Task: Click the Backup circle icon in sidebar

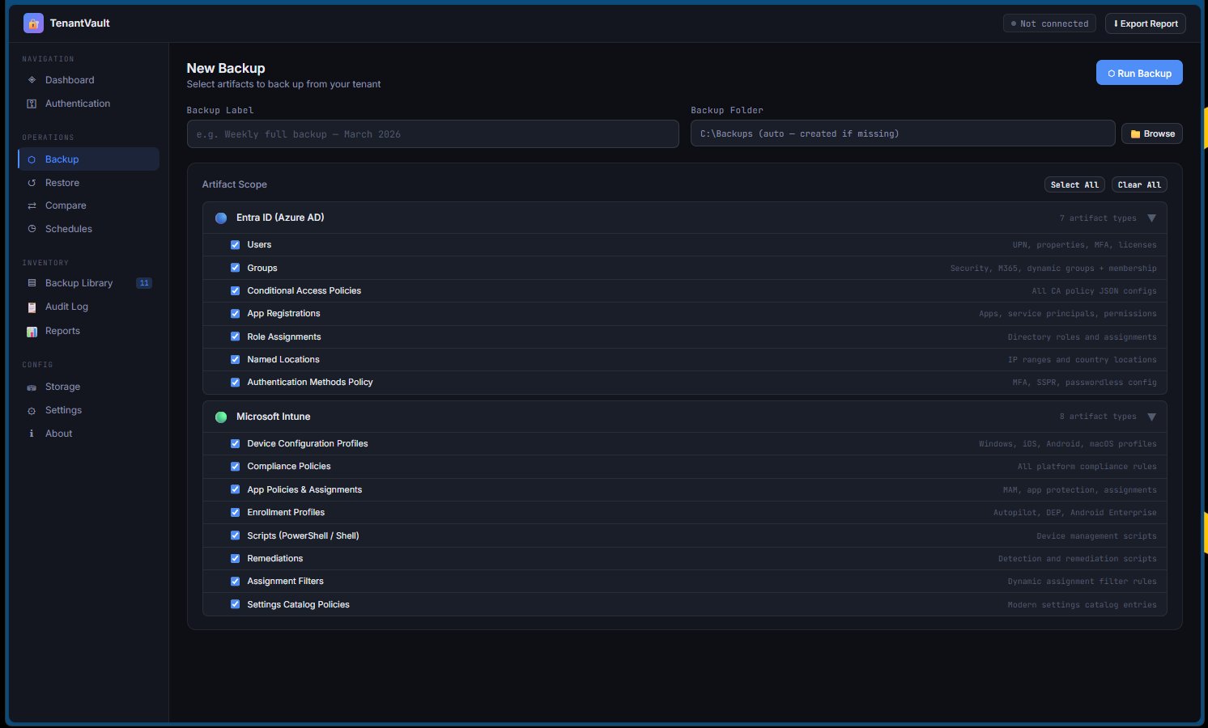Action: tap(32, 159)
